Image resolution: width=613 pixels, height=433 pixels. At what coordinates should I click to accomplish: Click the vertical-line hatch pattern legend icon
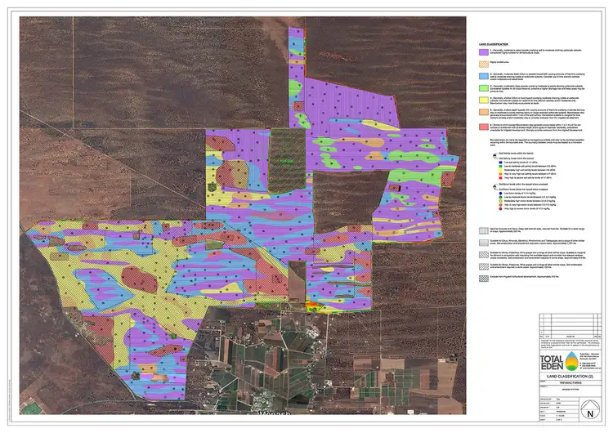(485, 231)
